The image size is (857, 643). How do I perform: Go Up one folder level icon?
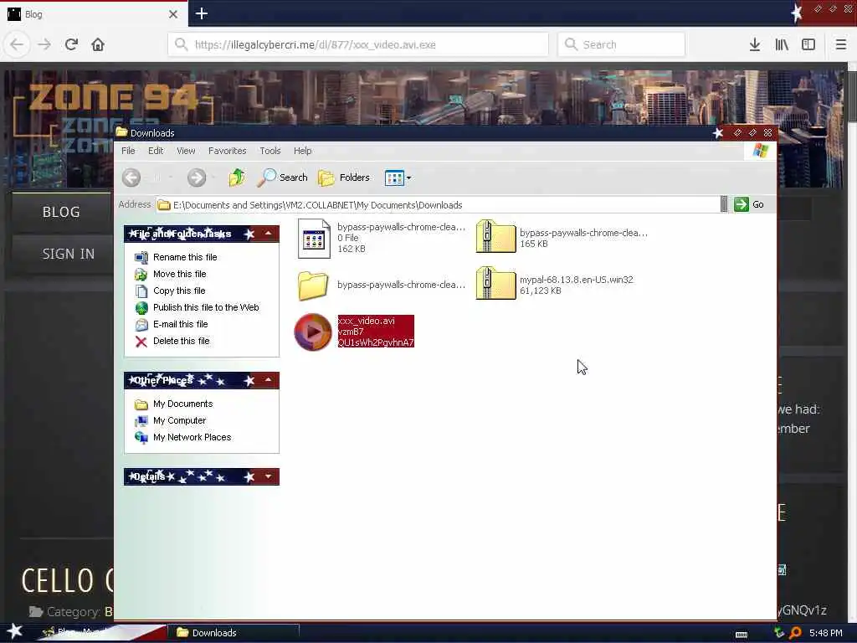(237, 177)
